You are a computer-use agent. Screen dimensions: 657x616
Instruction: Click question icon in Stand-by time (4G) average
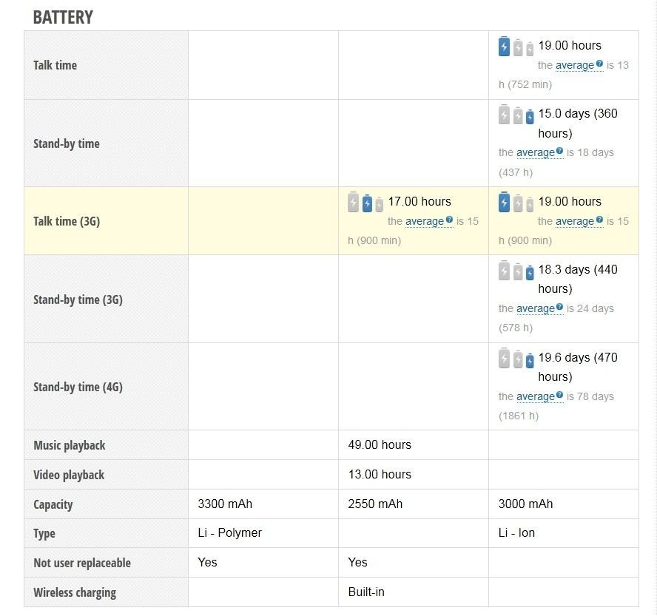pos(559,394)
